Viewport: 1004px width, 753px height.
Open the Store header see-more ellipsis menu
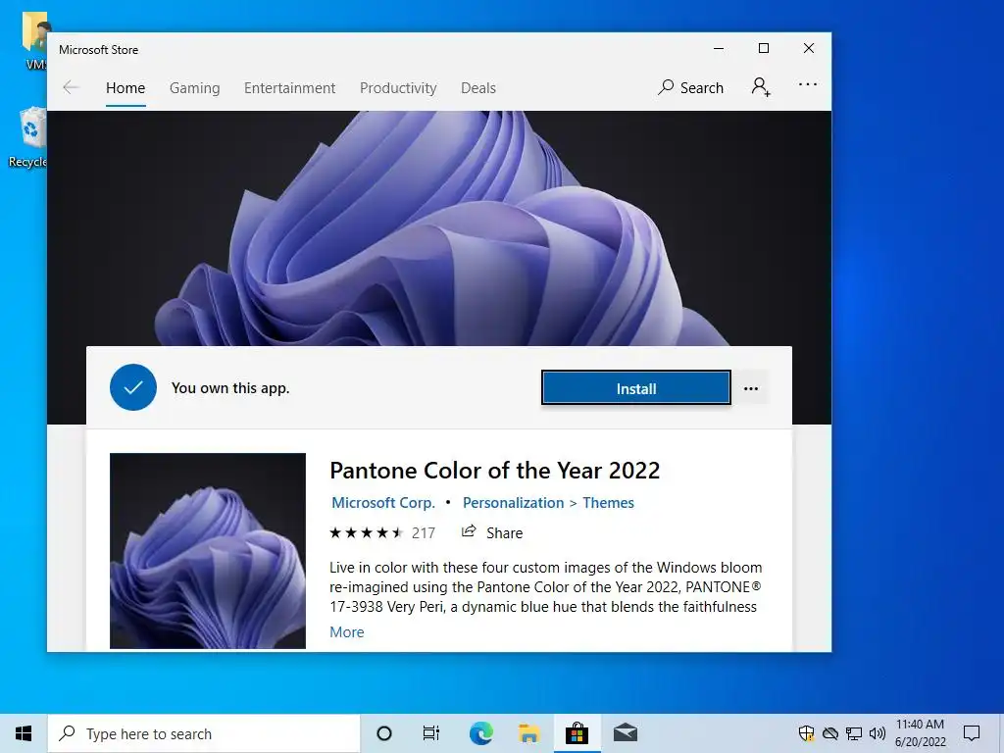[808, 84]
